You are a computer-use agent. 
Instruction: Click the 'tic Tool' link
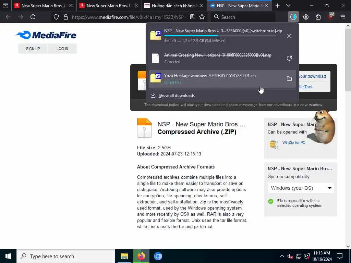(306, 87)
